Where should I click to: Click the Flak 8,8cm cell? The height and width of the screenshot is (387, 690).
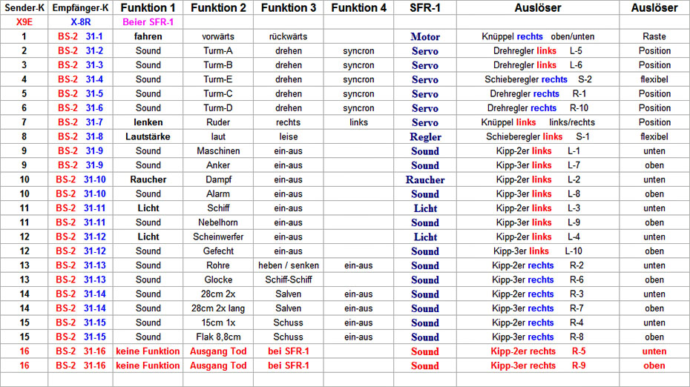click(x=218, y=337)
